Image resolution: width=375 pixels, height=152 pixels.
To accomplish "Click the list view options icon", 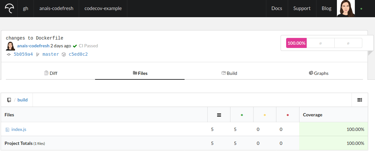I will (360, 100).
